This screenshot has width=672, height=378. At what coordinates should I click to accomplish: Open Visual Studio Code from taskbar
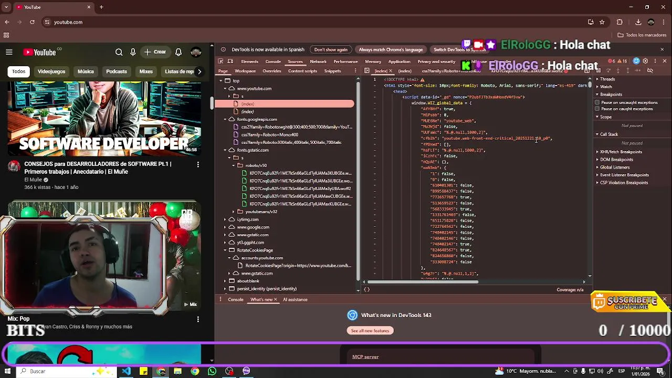127,371
